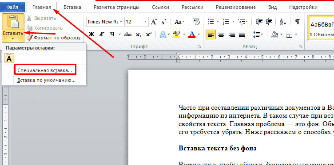Viewport: 334px width, 165px height.
Task: Select Обычный style thumbnail
Action: [x=321, y=28]
